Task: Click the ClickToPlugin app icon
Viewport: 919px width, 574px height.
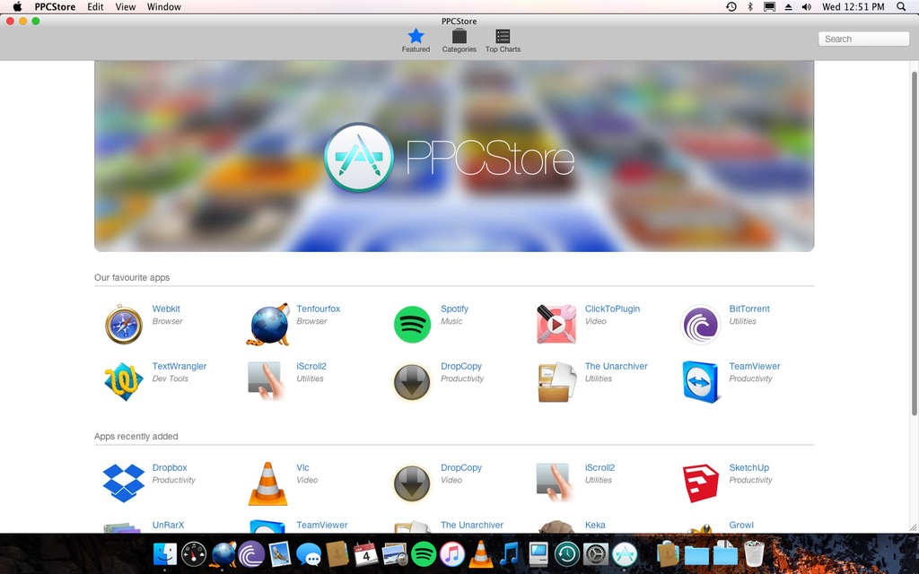Action: [556, 324]
